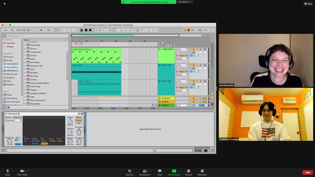Select the Audio Effects category
315x177 pixels.
(12, 67)
